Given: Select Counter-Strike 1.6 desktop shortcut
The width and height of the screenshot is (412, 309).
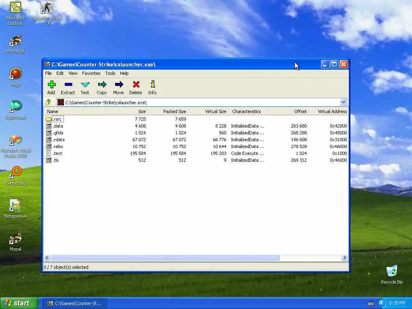Looking at the screenshot, I should pos(47,13).
